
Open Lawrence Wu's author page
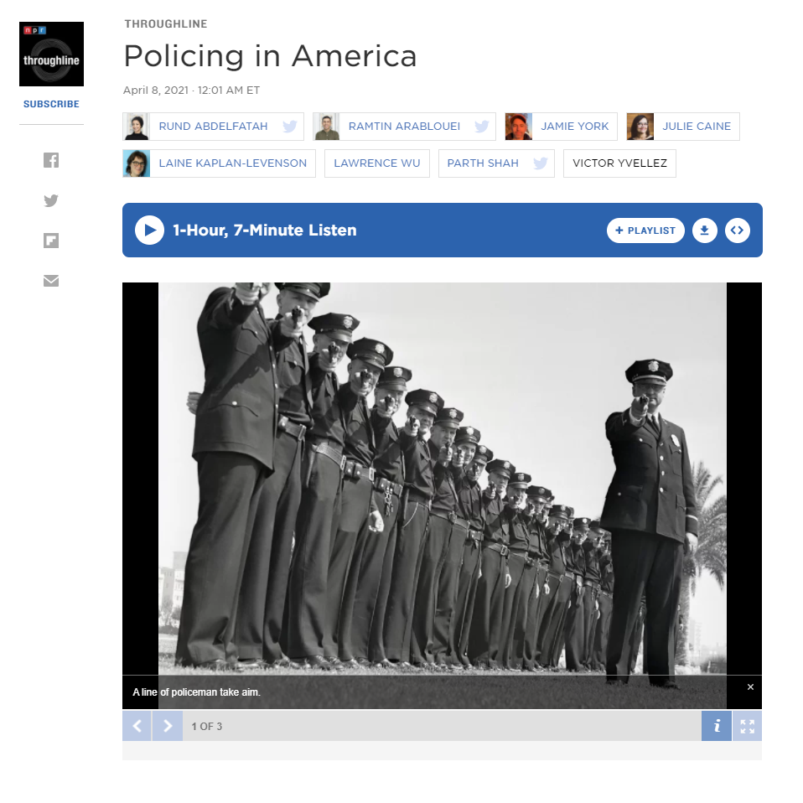pyautogui.click(x=377, y=163)
